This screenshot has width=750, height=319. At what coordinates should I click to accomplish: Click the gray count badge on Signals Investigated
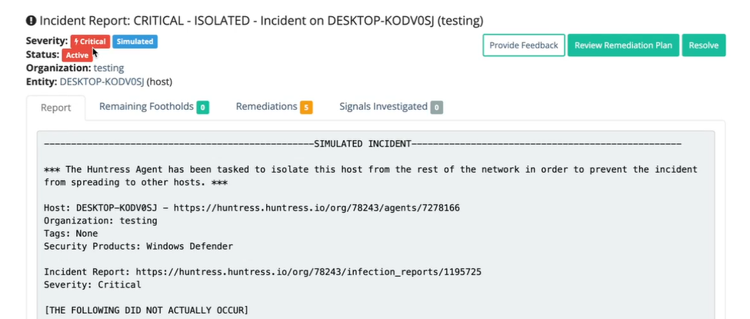coord(436,108)
